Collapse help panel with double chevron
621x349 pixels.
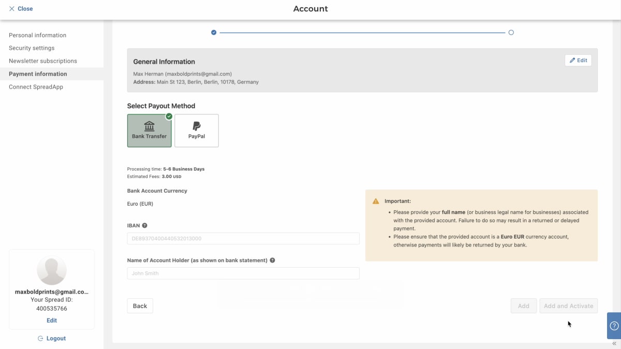click(614, 343)
